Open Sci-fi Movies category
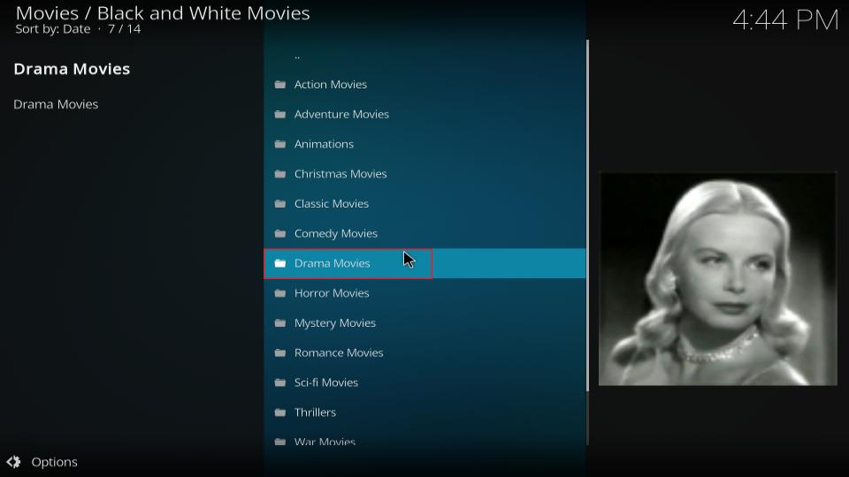The image size is (849, 477). point(424,382)
